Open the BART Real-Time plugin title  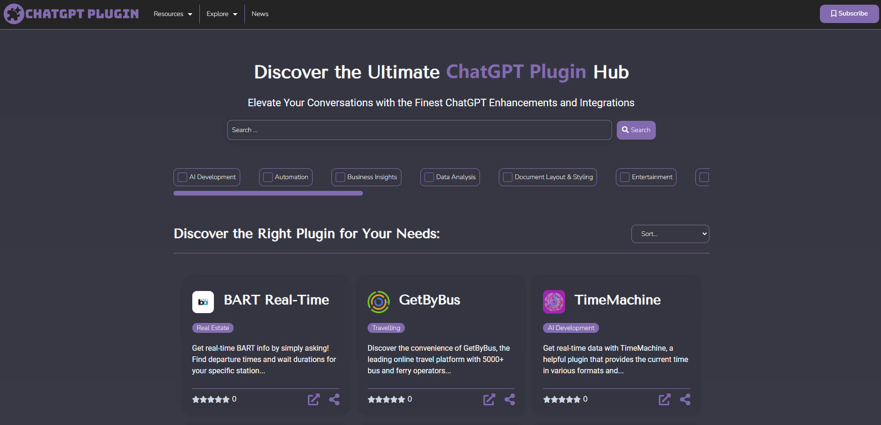point(276,300)
